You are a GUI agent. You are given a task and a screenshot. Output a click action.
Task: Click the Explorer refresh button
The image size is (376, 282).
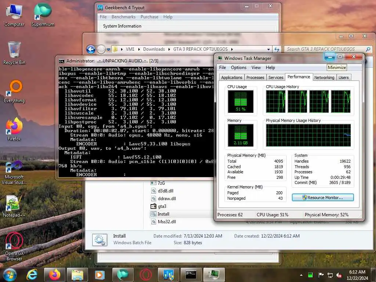277,49
